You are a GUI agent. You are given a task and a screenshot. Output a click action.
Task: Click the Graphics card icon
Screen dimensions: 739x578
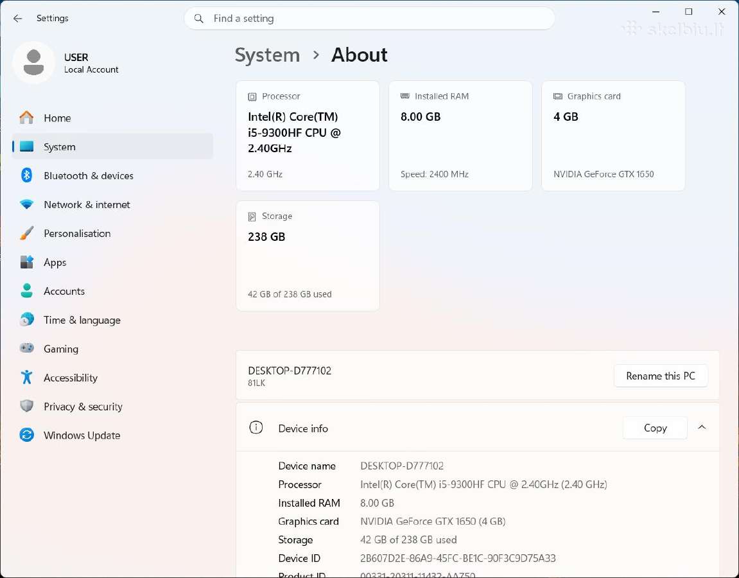(x=557, y=96)
